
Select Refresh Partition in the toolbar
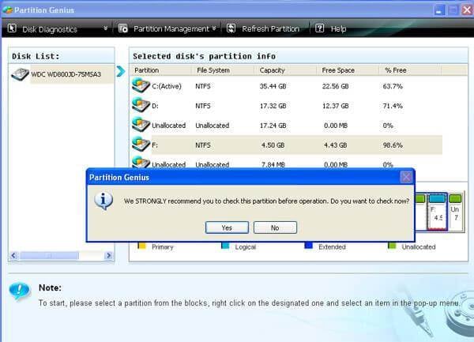[270, 28]
